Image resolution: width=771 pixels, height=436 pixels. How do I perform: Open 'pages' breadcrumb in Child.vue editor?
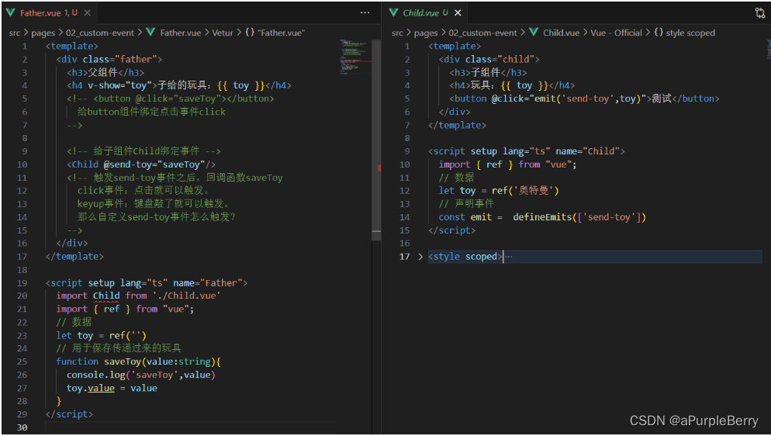(x=426, y=33)
